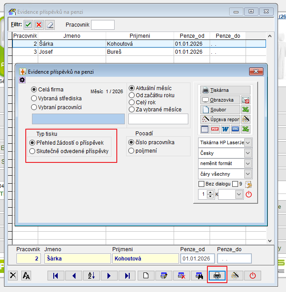Enable the 'Bez dialogu' checkbox

(x=201, y=184)
